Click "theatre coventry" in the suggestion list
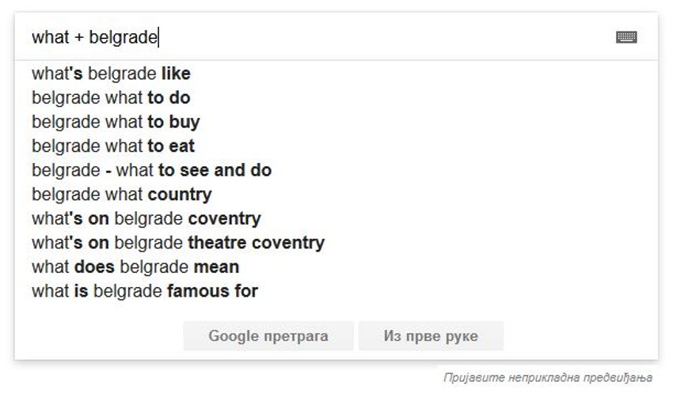The width and height of the screenshot is (673, 401). 256,243
